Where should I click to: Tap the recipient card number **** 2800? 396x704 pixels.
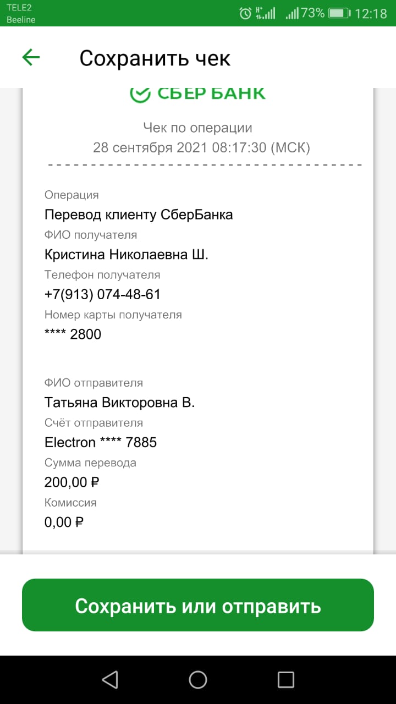[73, 334]
